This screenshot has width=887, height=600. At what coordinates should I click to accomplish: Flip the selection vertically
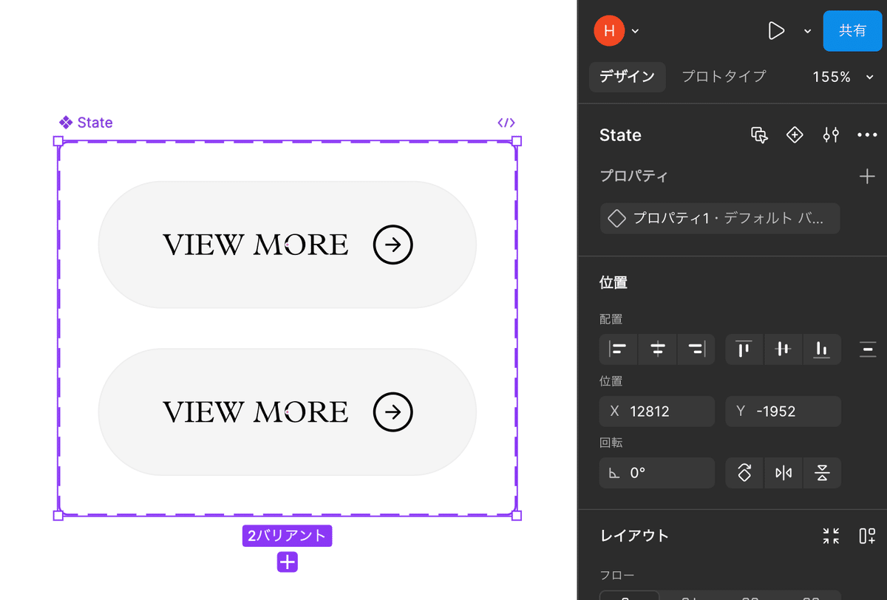pyautogui.click(x=821, y=473)
